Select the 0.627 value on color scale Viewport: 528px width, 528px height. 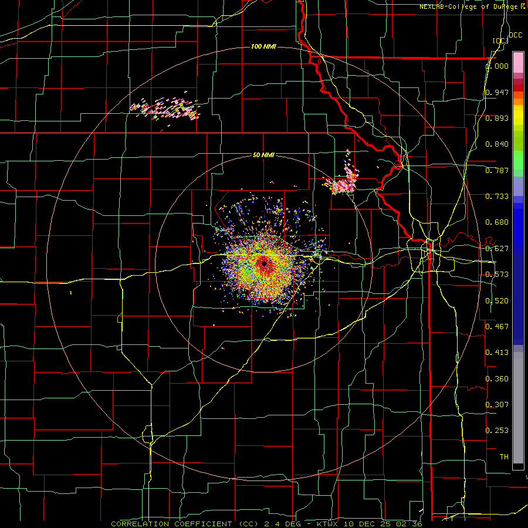pyautogui.click(x=497, y=249)
